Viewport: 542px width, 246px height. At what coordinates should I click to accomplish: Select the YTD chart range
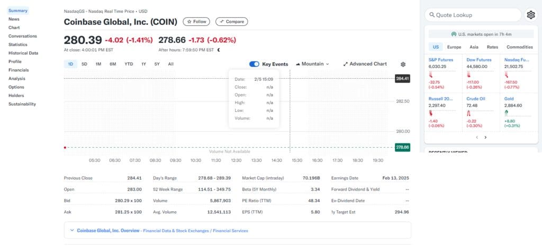click(x=129, y=64)
